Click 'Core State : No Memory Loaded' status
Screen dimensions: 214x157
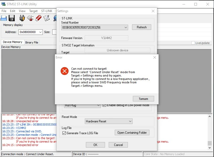(x=164, y=154)
